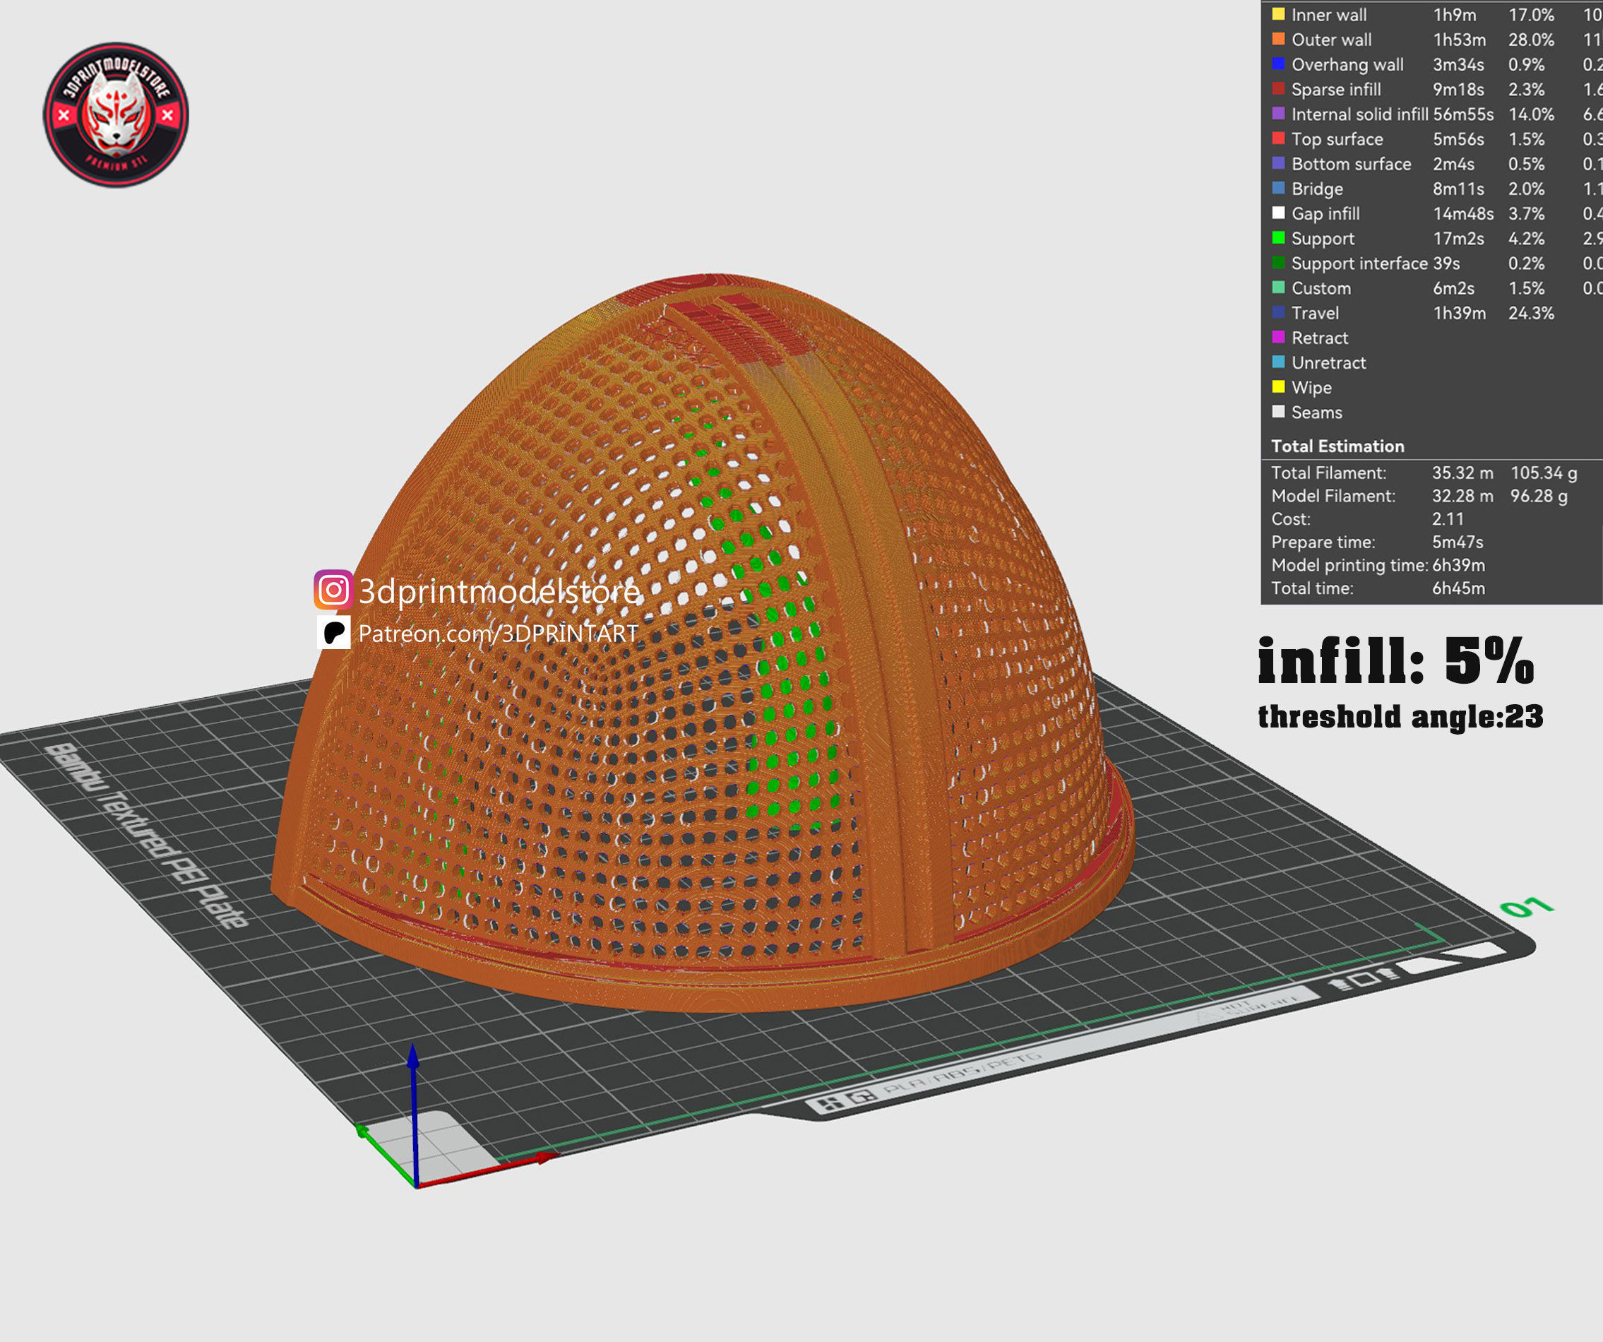Click the 3DPrintModelStore fox mask logo
This screenshot has width=1603, height=1342.
[116, 114]
